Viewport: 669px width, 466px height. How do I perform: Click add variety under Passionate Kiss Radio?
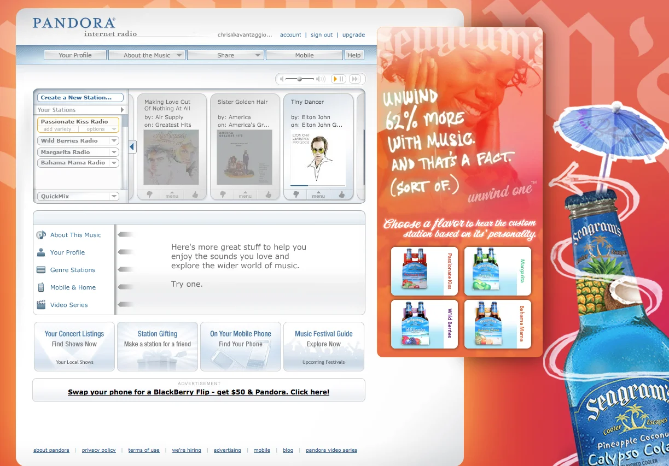59,129
